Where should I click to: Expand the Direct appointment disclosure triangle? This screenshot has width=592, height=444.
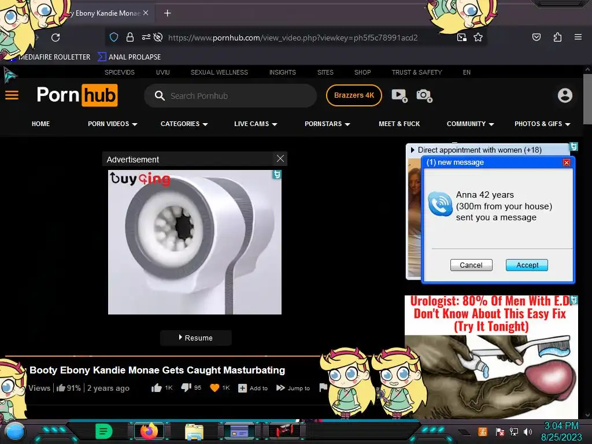pos(412,150)
